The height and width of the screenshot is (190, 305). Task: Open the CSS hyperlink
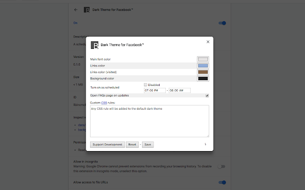(x=104, y=103)
